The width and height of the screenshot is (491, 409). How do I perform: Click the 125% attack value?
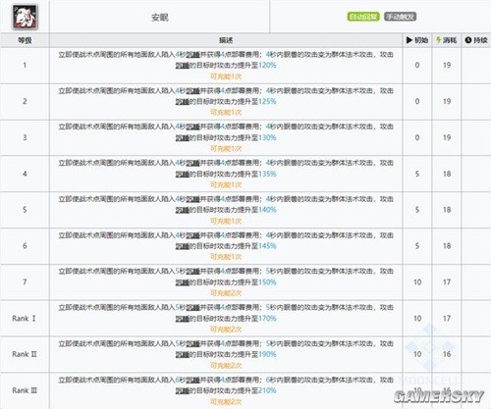coord(267,101)
